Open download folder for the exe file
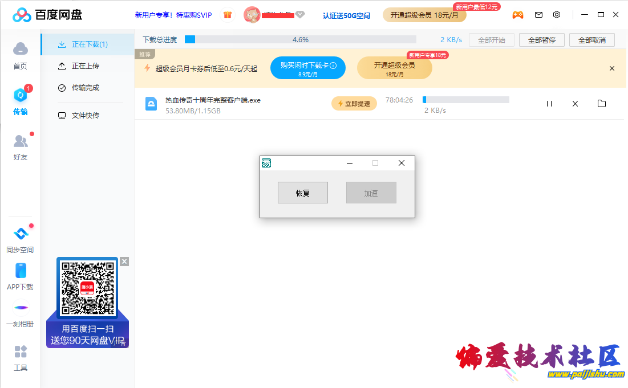This screenshot has height=388, width=628. [x=601, y=104]
